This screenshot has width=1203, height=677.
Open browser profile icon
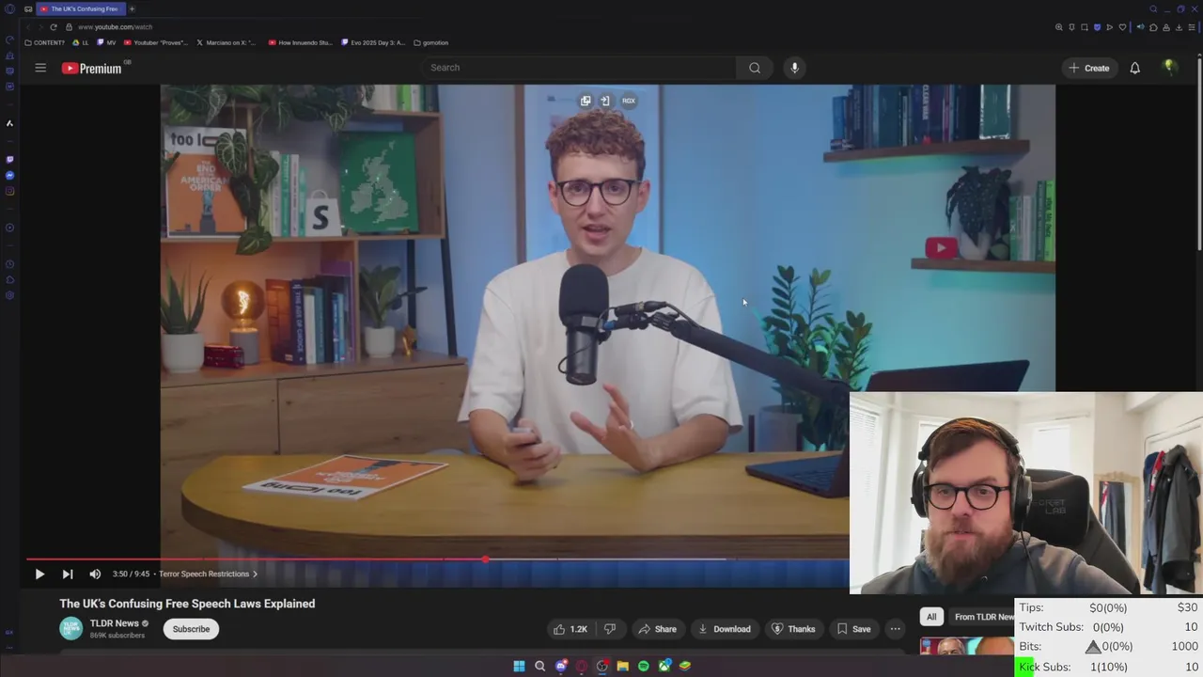tap(1166, 27)
